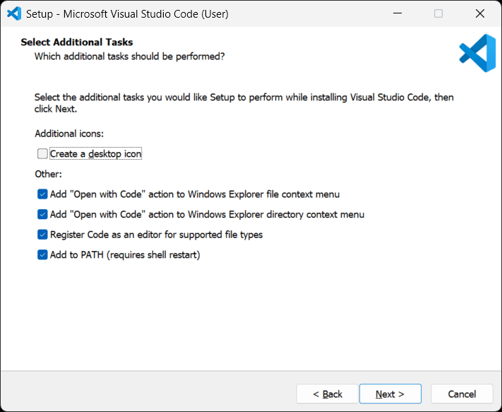The height and width of the screenshot is (412, 502).
Task: Cancel the setup wizard
Action: click(462, 394)
